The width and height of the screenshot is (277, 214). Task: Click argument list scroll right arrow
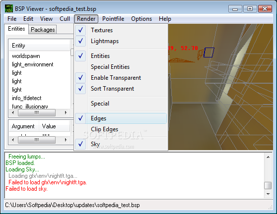point(66,140)
